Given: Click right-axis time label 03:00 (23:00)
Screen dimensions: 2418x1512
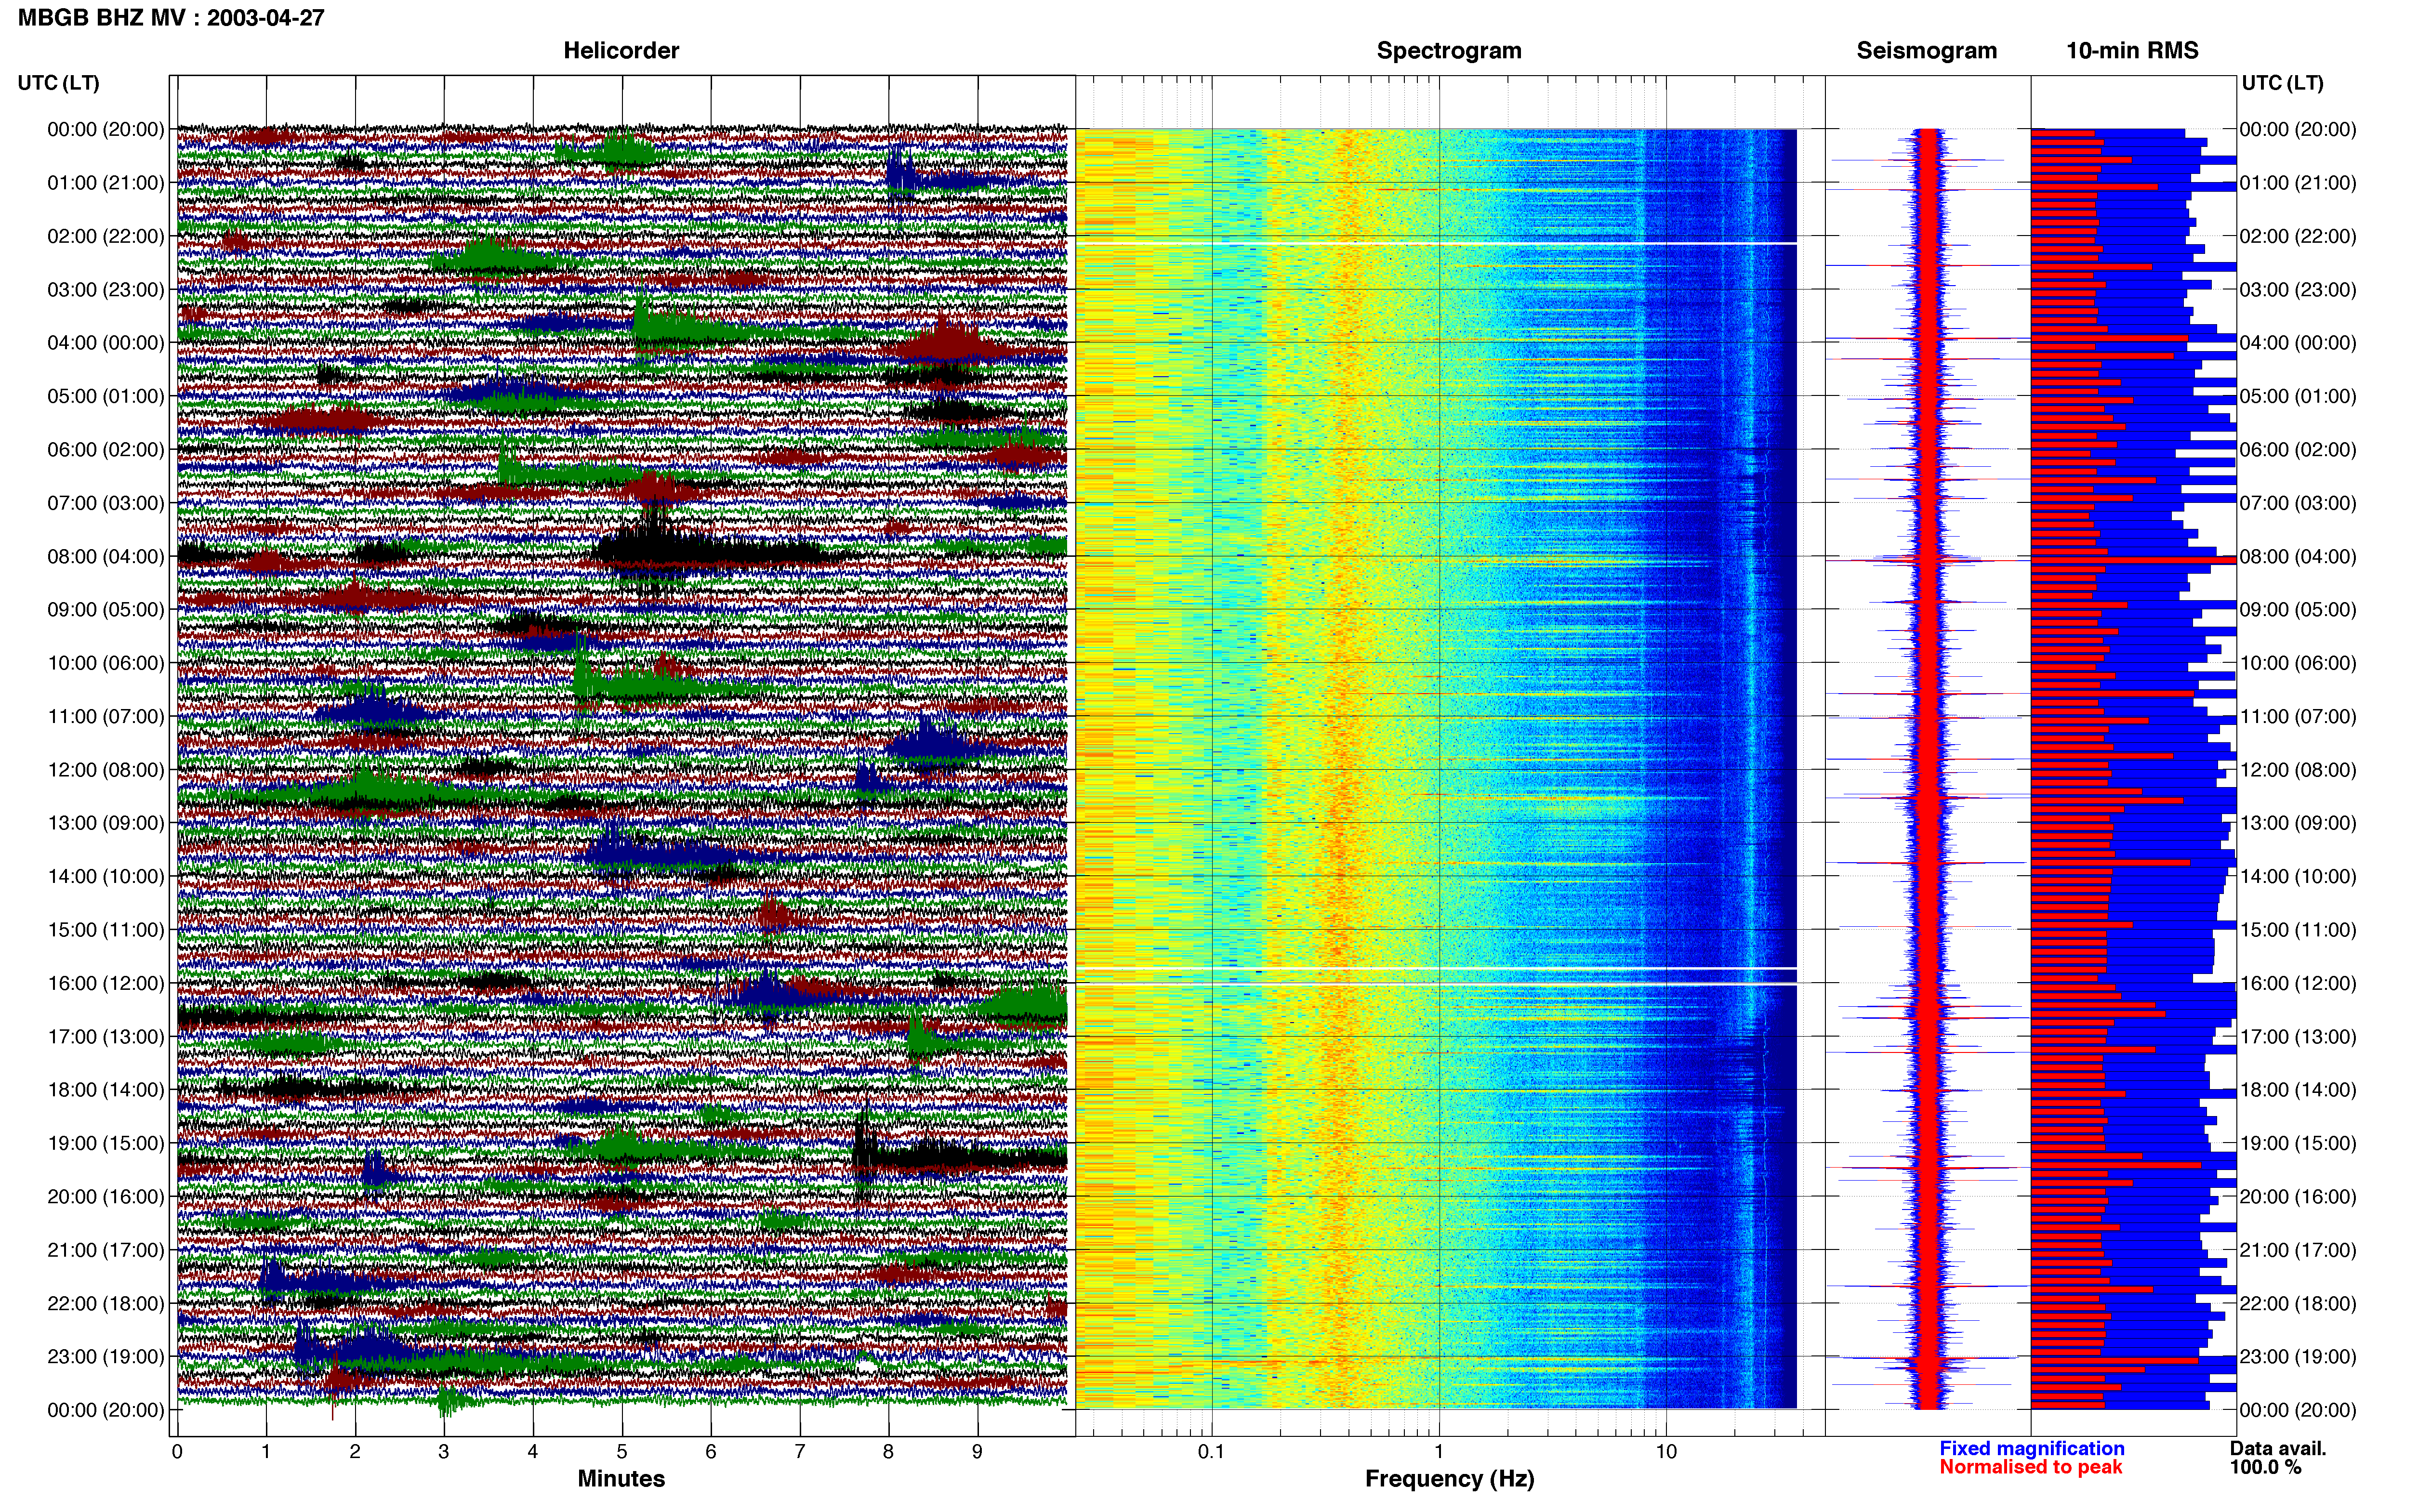Looking at the screenshot, I should point(2298,290).
